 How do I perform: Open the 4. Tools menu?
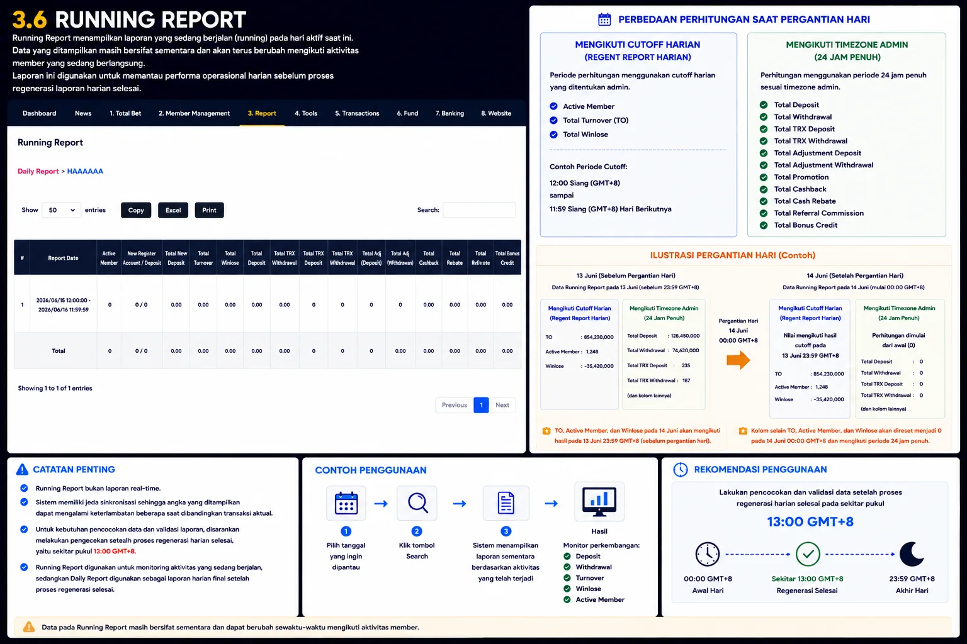point(306,113)
